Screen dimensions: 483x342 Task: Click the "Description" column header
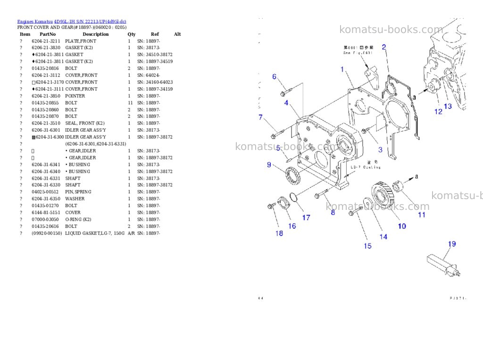pyautogui.click(x=95, y=34)
